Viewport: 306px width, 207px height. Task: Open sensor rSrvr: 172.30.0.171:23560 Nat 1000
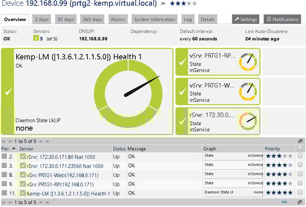tap(65, 166)
